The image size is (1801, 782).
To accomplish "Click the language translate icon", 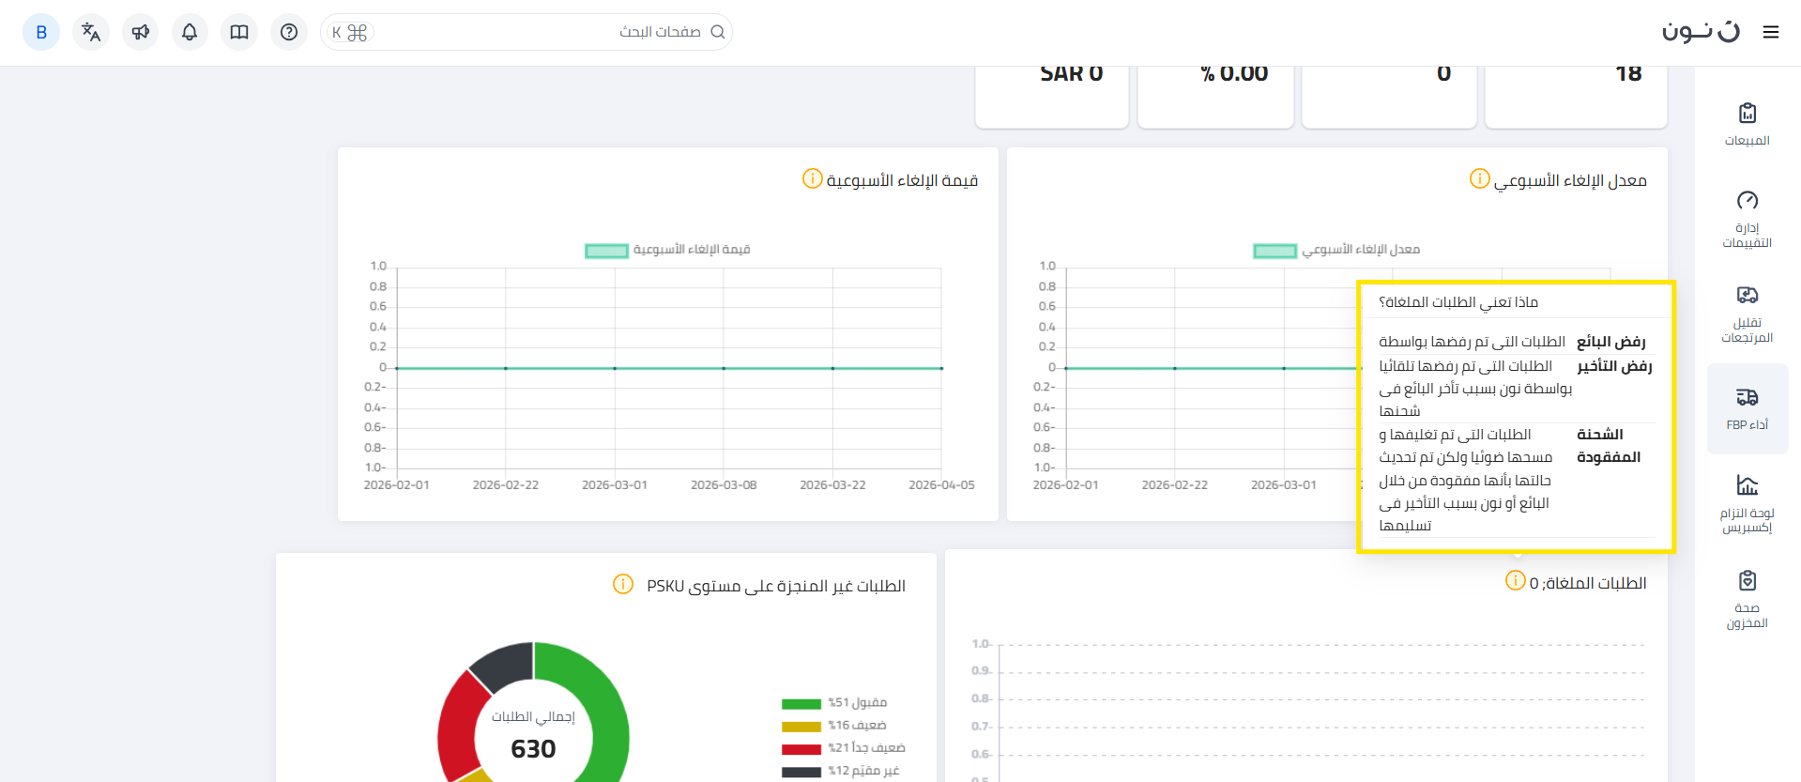I will click(x=91, y=32).
